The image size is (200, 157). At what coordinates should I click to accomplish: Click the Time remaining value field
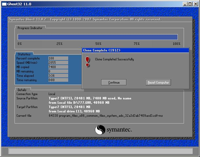pos(58,80)
